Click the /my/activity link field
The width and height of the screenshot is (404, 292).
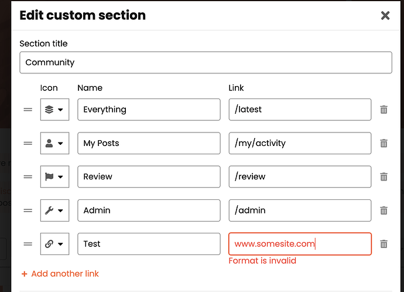pos(299,143)
